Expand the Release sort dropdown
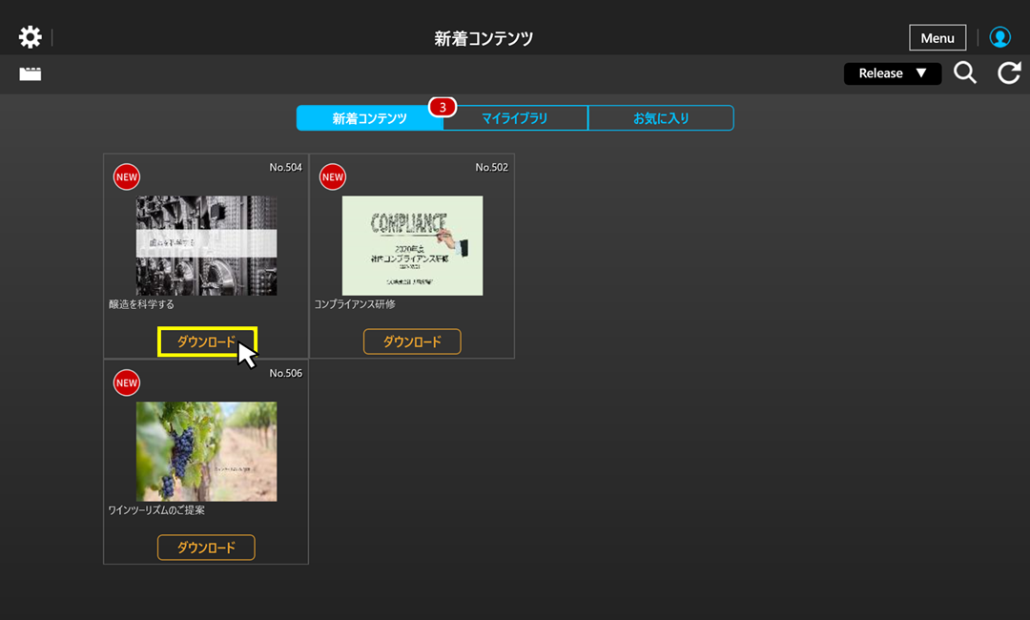This screenshot has width=1030, height=620. pyautogui.click(x=892, y=73)
